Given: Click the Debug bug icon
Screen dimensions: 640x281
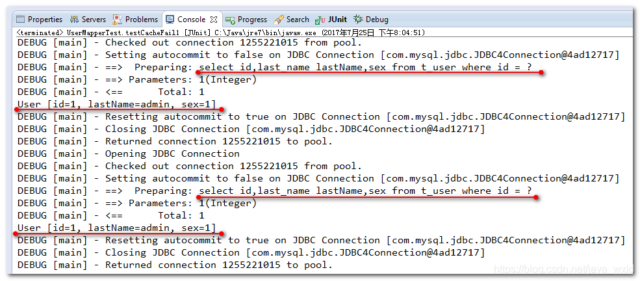Looking at the screenshot, I should pos(359,19).
